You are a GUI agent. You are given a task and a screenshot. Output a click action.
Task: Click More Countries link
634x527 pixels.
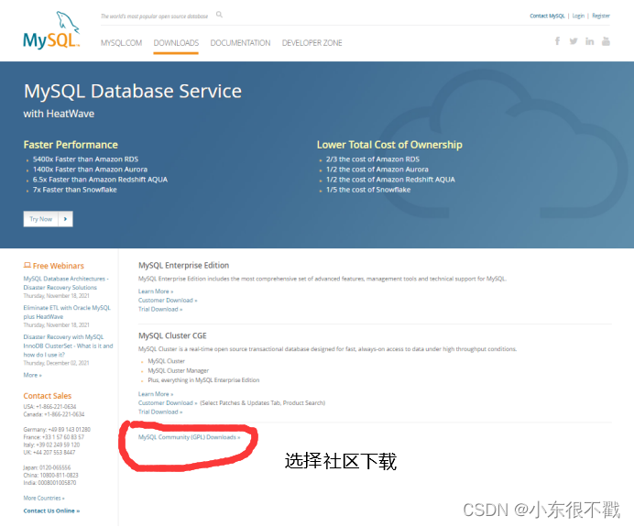(44, 498)
